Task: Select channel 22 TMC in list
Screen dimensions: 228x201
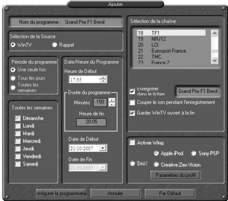Action: [171, 57]
